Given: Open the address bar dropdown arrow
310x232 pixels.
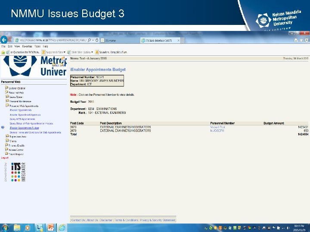Looking at the screenshot, I should pos(93,40).
